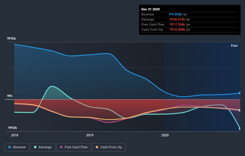Click the -₩50b y-axis label
245x156 pixels.
pos(12,128)
